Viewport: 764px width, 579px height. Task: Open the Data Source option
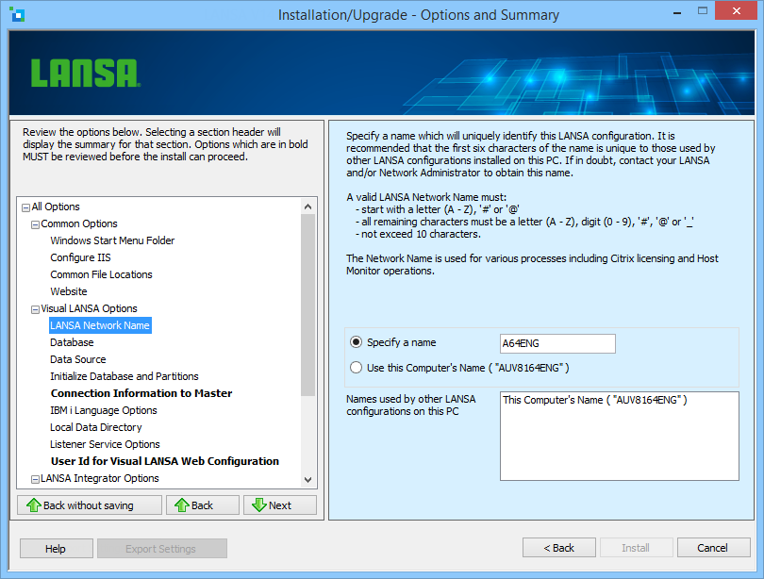(78, 359)
